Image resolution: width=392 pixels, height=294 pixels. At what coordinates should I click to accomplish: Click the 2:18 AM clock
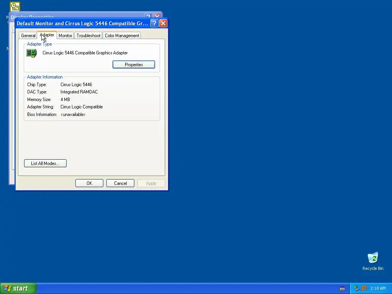point(378,288)
